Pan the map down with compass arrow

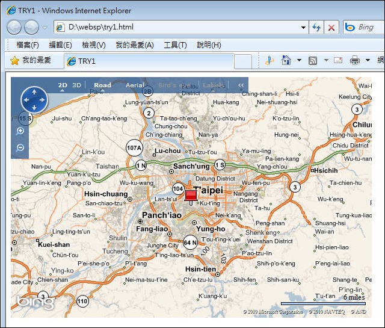34,108
